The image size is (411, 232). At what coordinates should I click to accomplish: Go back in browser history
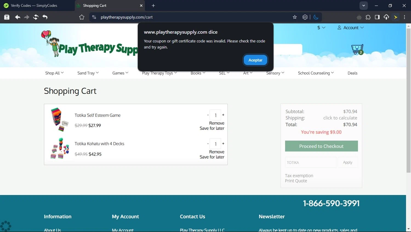click(18, 17)
